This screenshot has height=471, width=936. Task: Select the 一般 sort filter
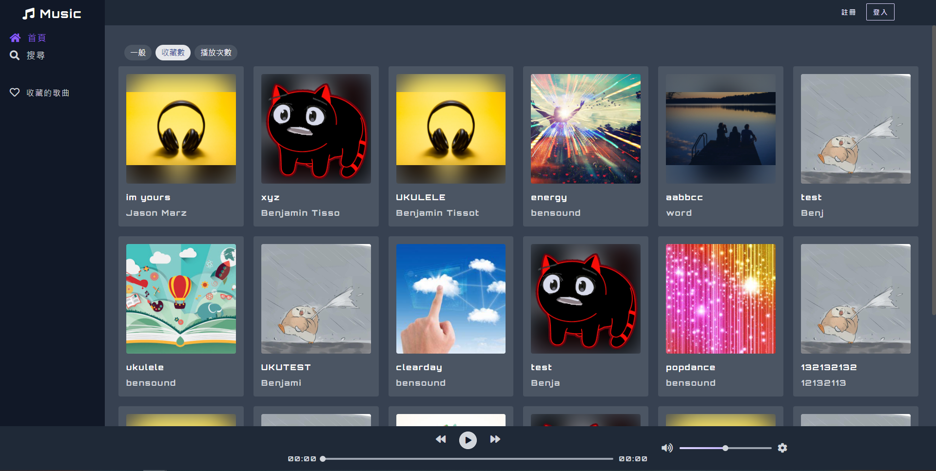138,53
